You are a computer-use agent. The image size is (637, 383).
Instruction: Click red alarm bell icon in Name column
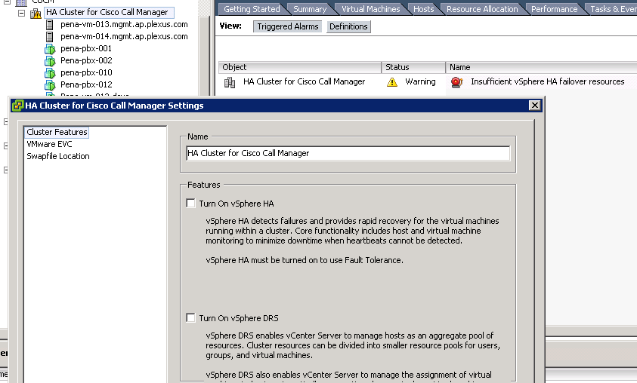pos(456,82)
